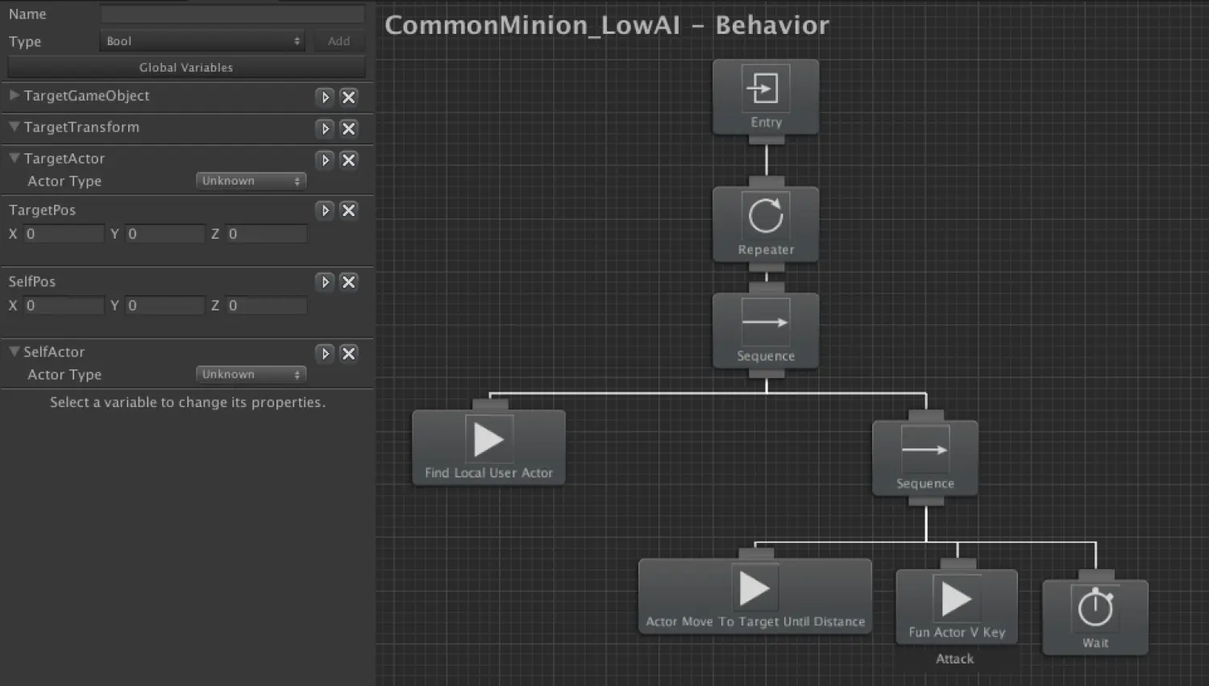Click the Repeater node label

(x=766, y=250)
